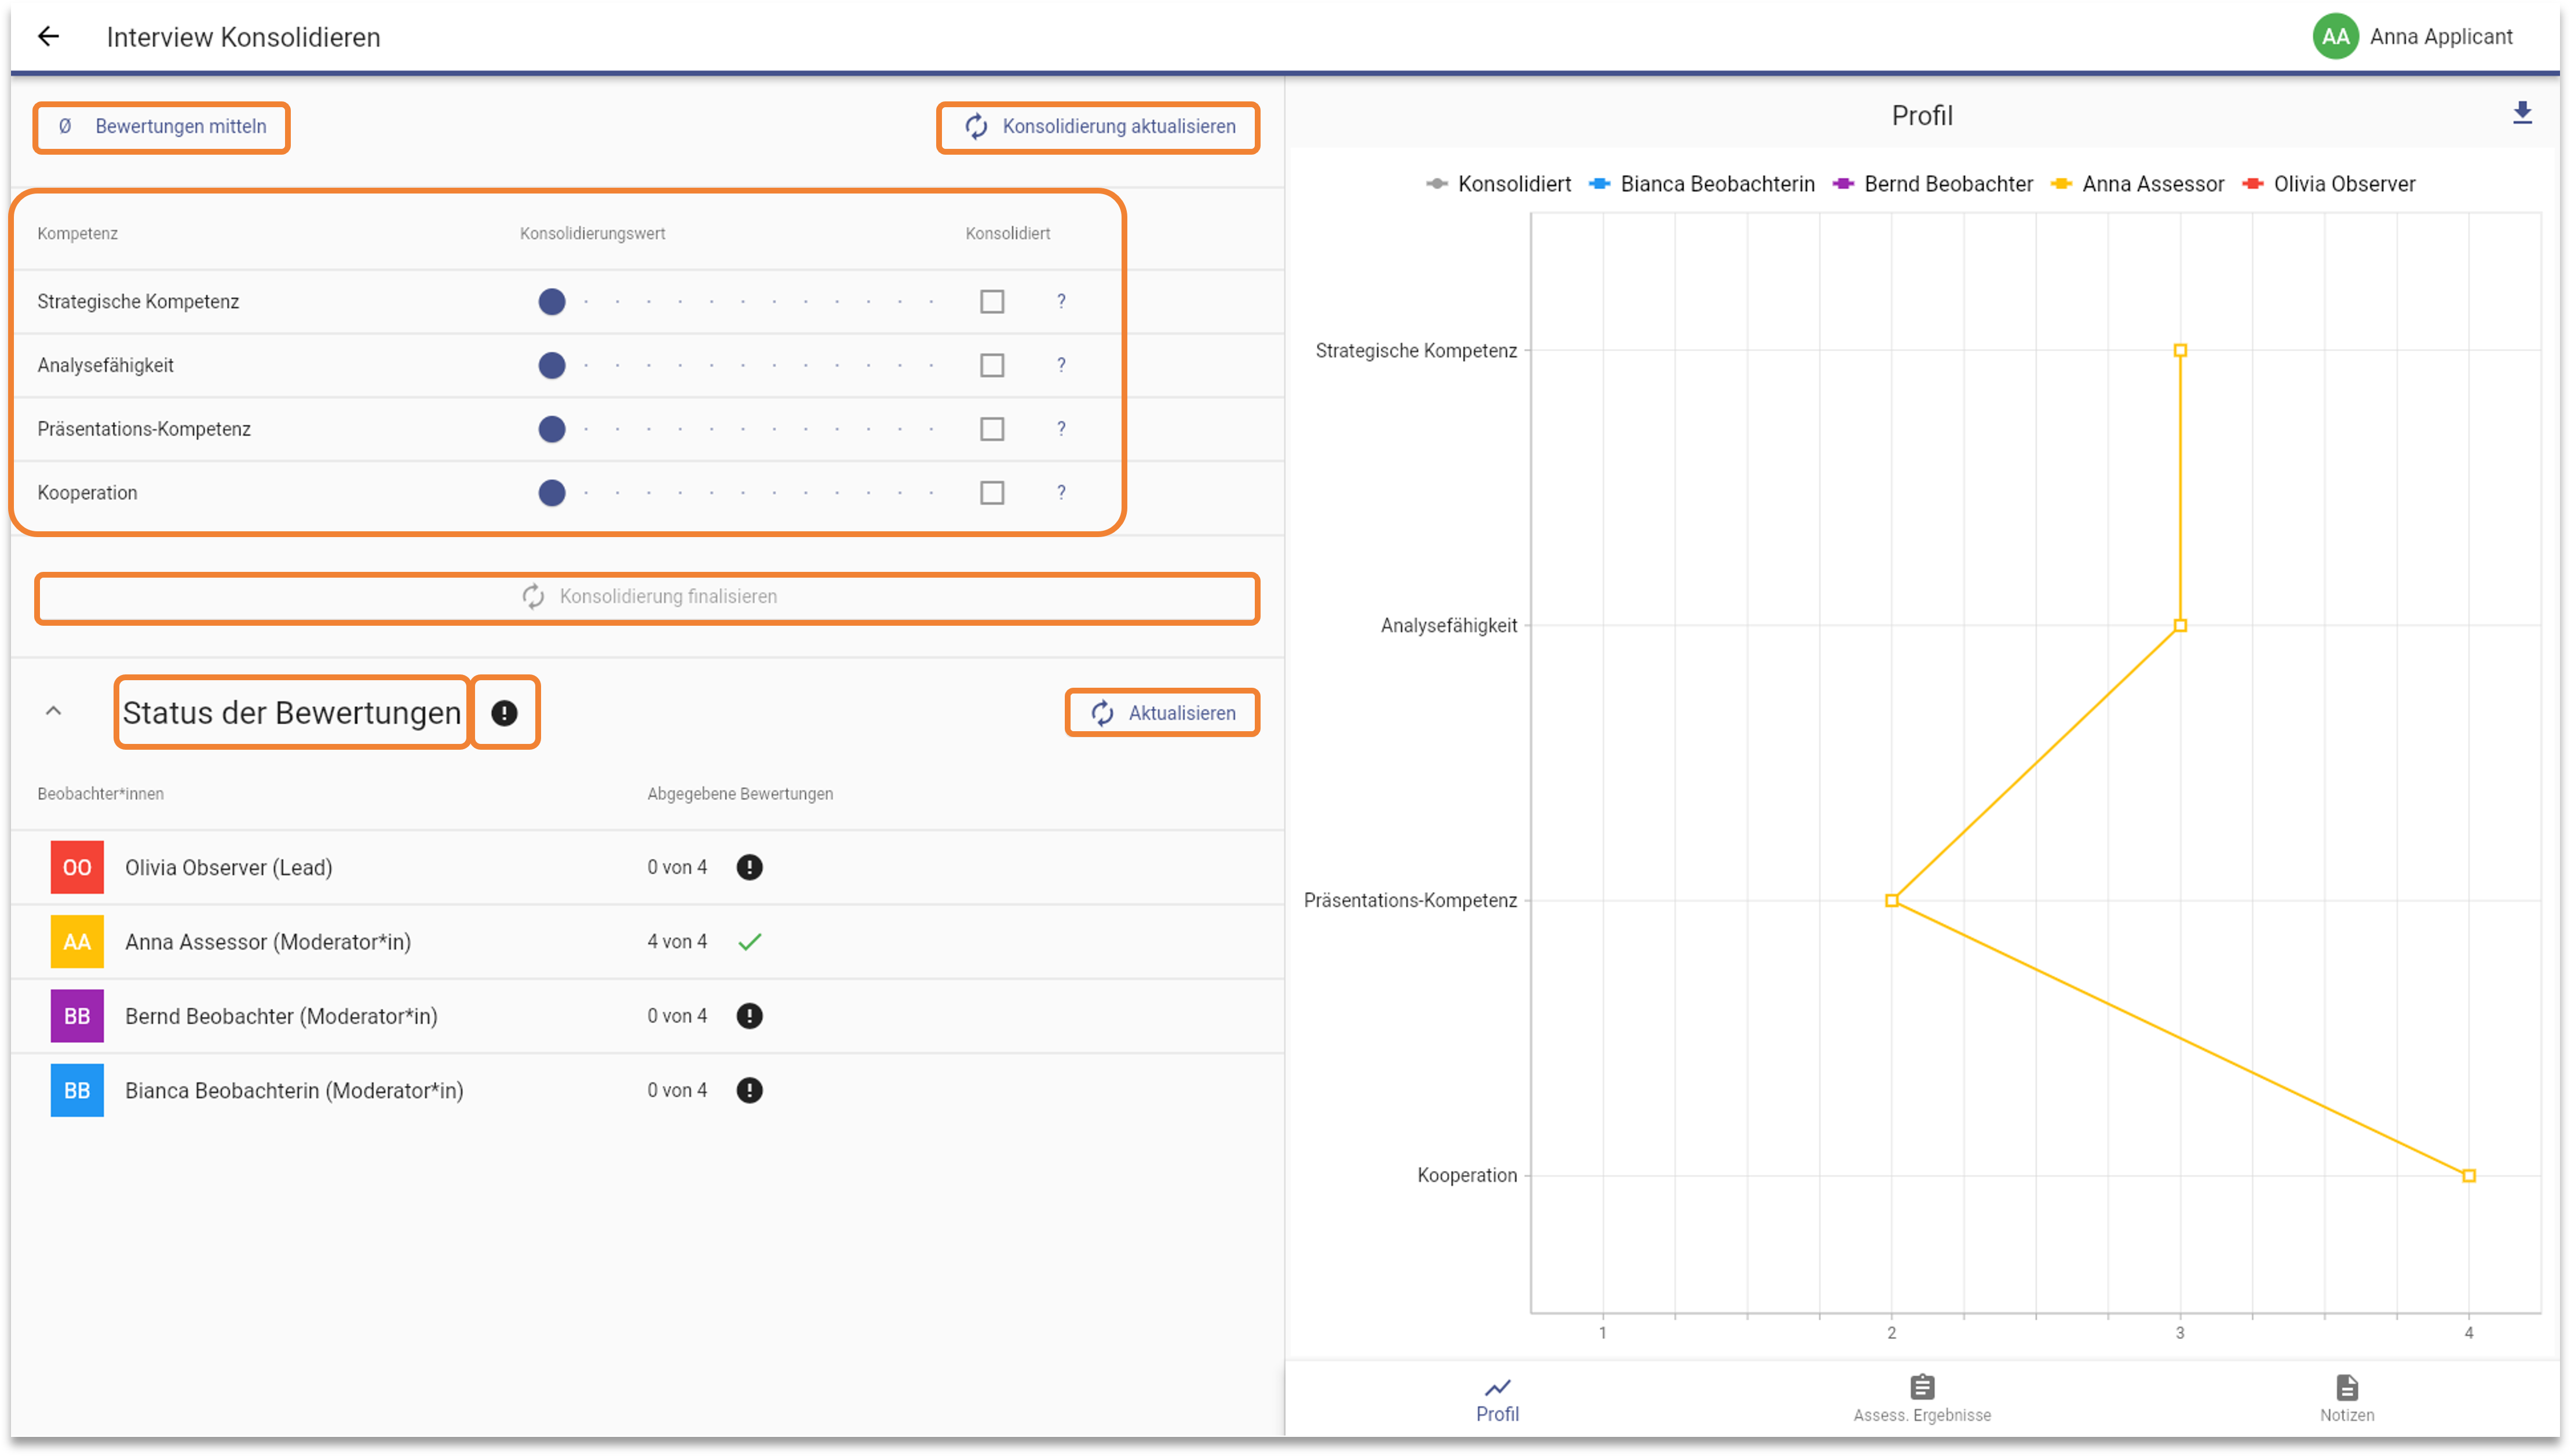The height and width of the screenshot is (1456, 2571).
Task: Click Olivia Observer (Lead) name
Action: point(229,868)
